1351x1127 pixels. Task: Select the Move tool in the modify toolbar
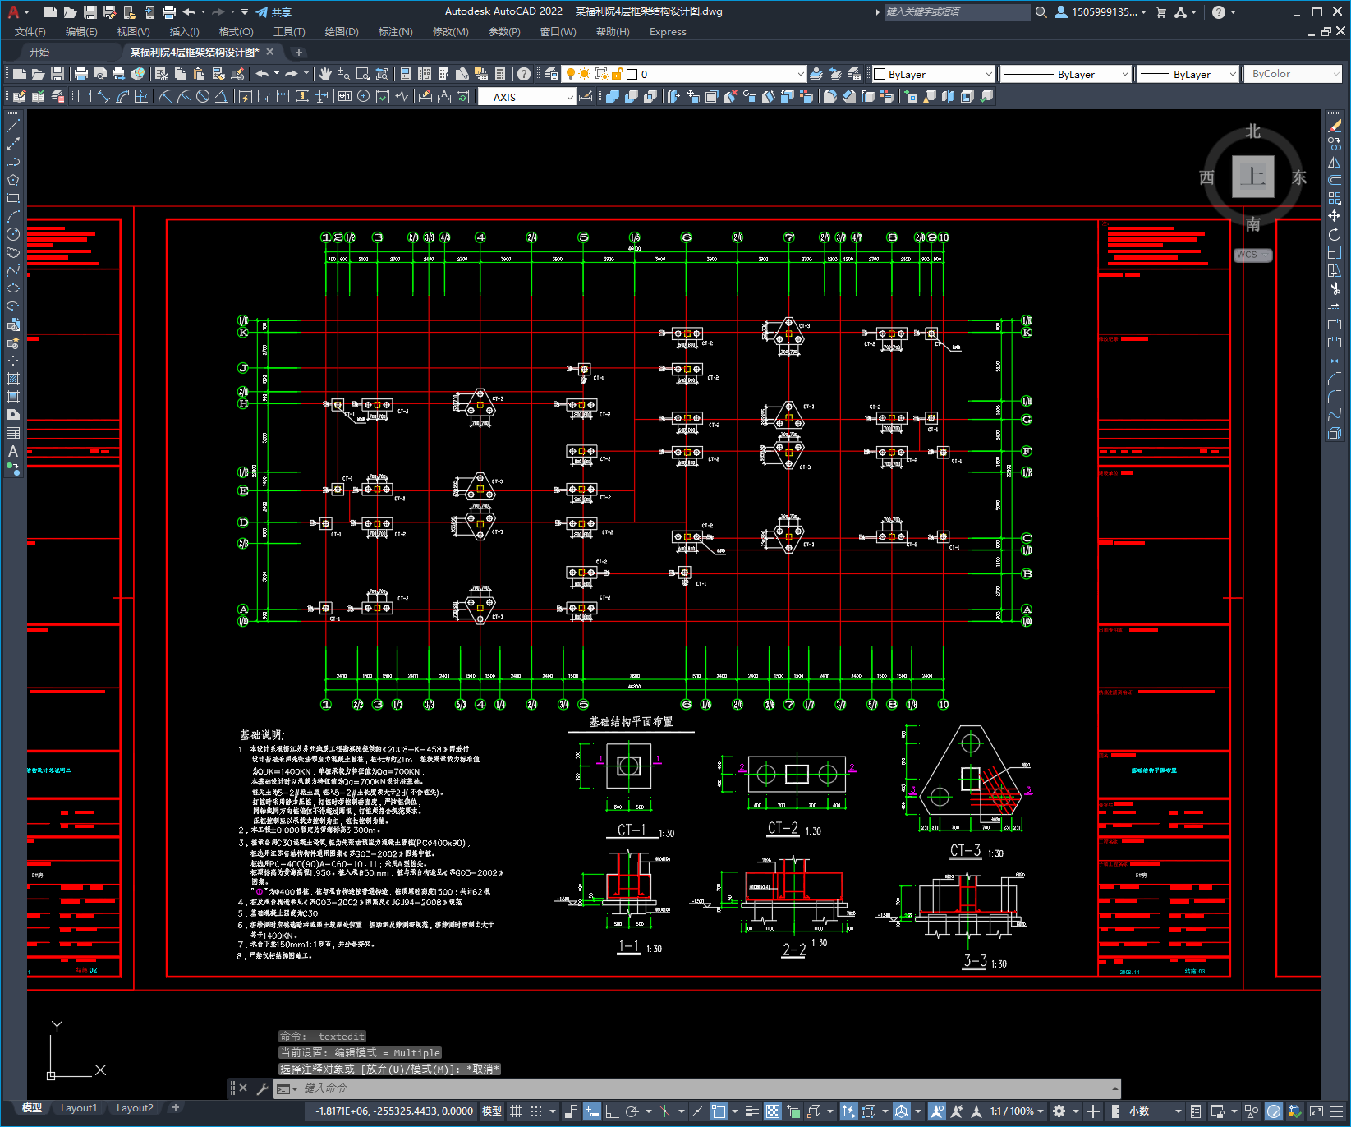pyautogui.click(x=1335, y=216)
